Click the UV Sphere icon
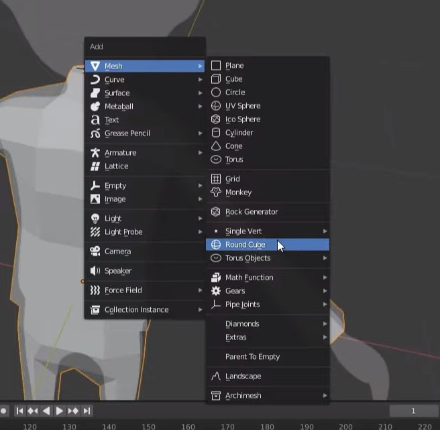This screenshot has width=440, height=430. coord(216,106)
